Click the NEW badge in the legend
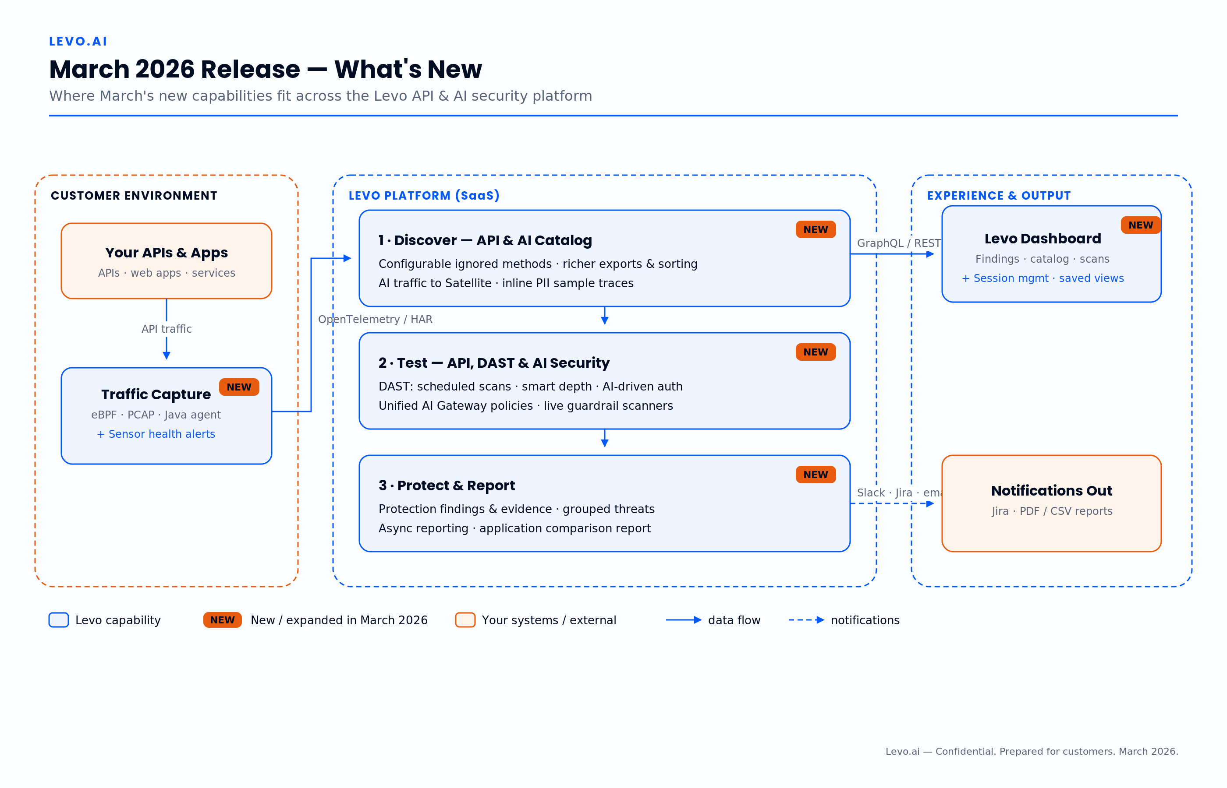Viewport: 1227px width, 788px height. coord(222,619)
